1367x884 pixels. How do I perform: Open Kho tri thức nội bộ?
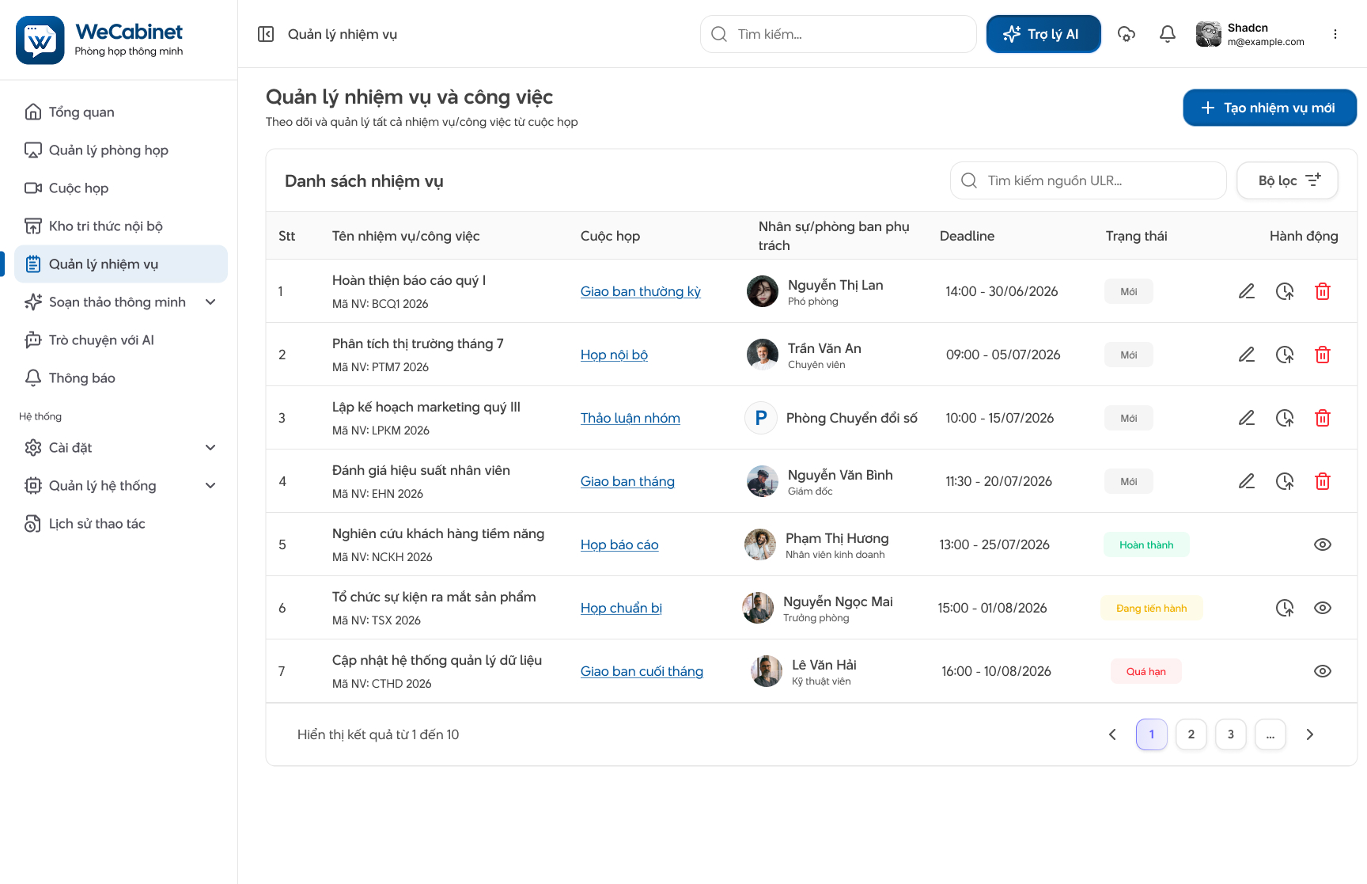[x=121, y=226]
